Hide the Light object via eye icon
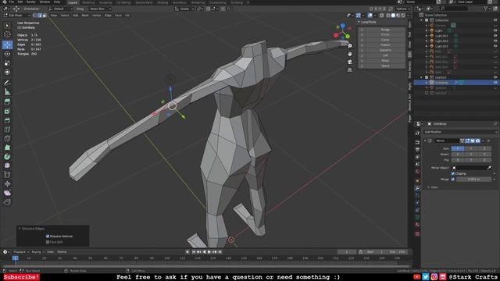Viewport: 500px width, 281px height. click(495, 30)
